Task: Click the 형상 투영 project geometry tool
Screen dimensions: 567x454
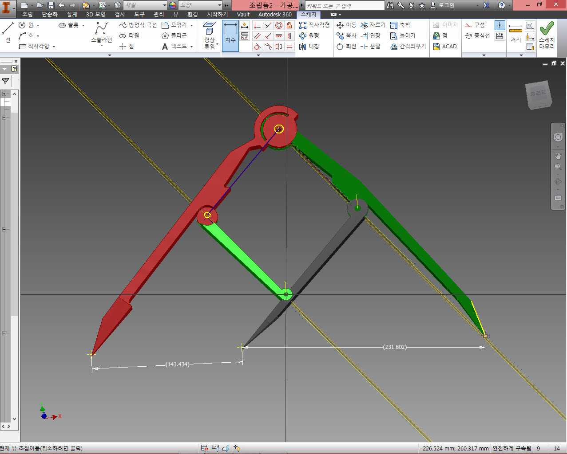Action: [x=210, y=35]
